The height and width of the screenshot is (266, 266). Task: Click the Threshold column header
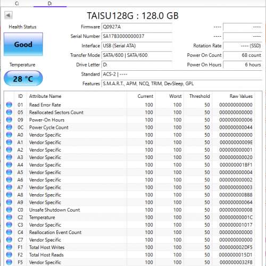[x=199, y=96]
